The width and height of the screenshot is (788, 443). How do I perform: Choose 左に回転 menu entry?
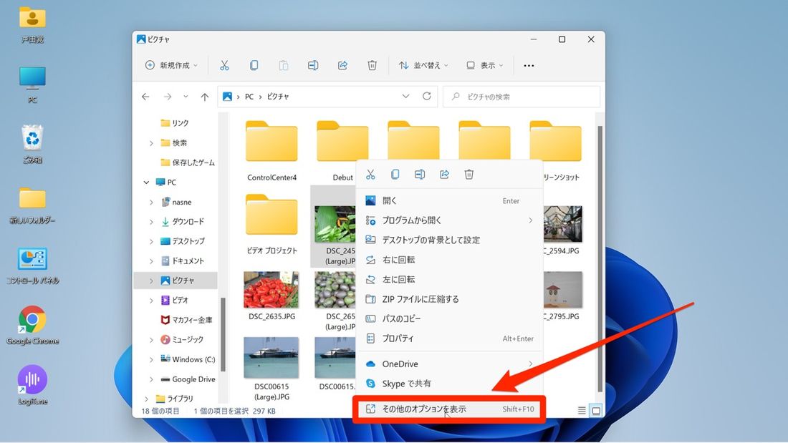click(x=449, y=279)
